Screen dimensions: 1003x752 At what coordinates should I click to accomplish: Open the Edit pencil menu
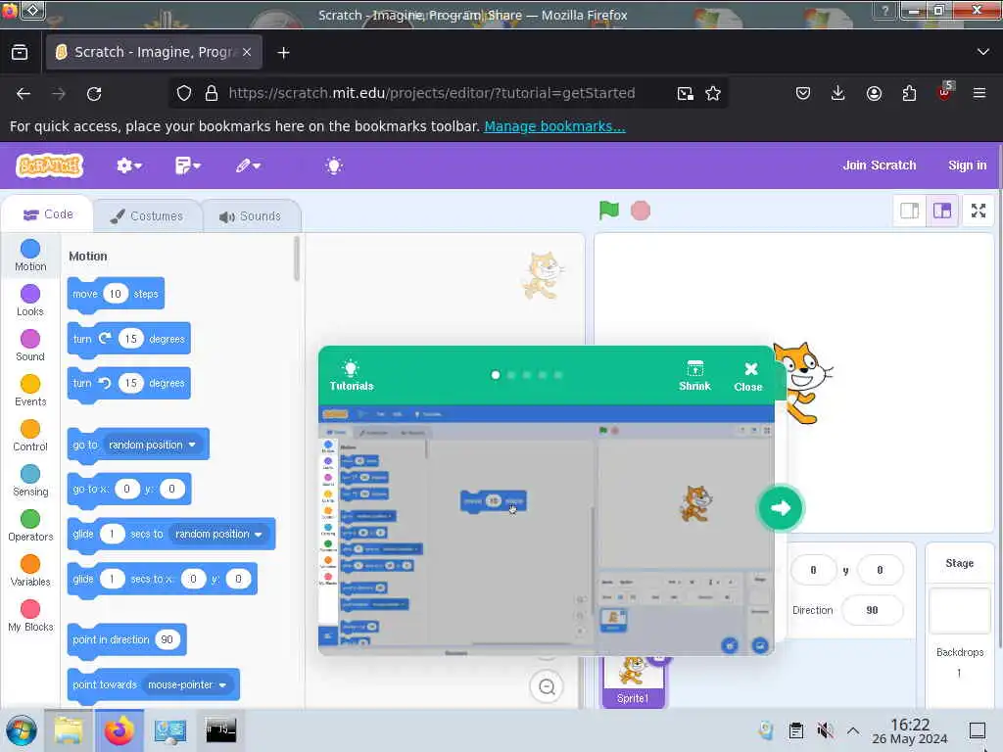(x=248, y=165)
